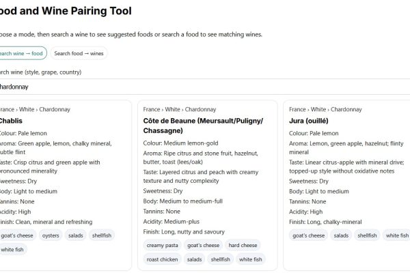Screen dimensions: 410x273
Task: Click 'Body: Light to medium' in Jura card
Action: tap(319, 191)
